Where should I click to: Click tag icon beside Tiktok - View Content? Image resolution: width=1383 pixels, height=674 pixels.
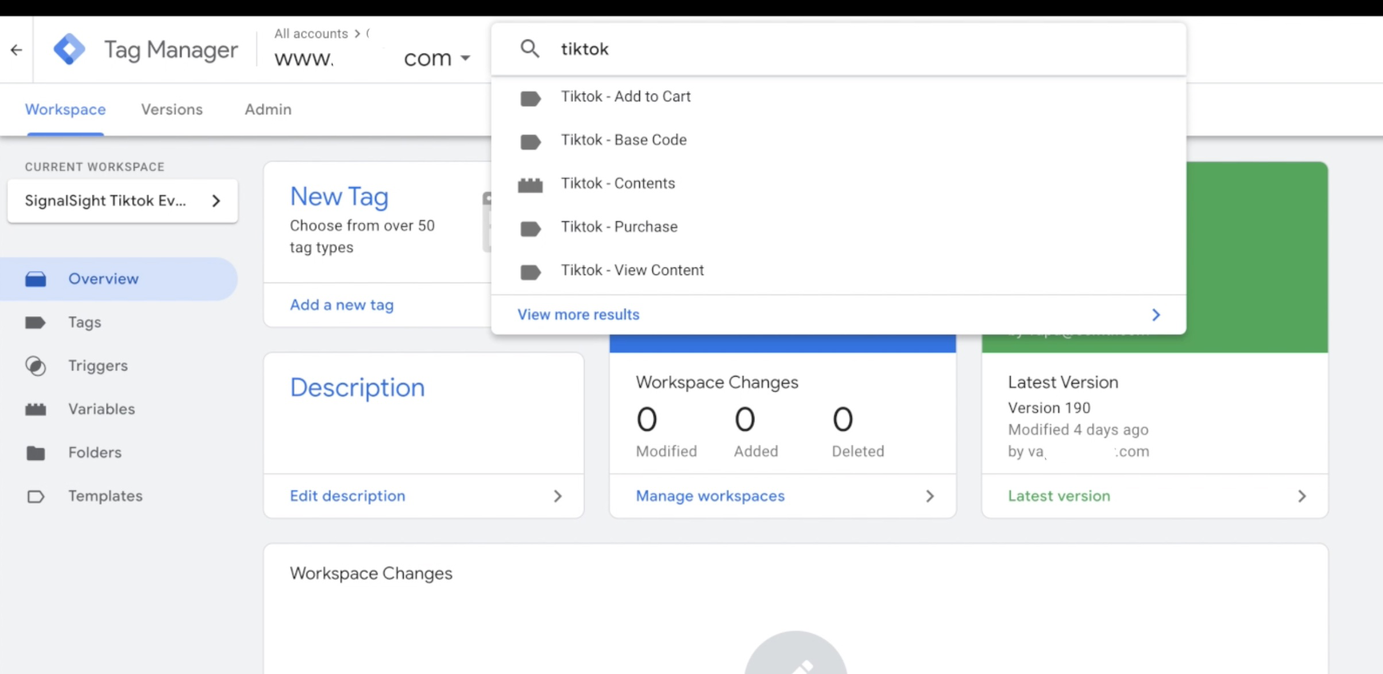pyautogui.click(x=530, y=272)
